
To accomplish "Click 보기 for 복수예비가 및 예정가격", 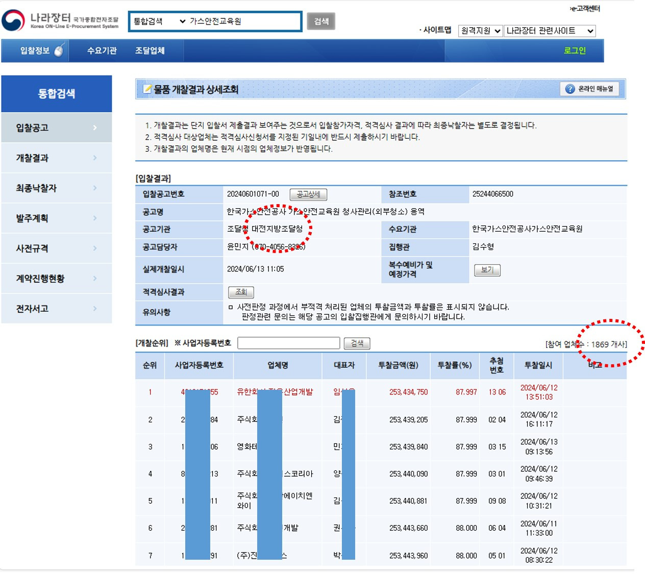I will tap(487, 270).
